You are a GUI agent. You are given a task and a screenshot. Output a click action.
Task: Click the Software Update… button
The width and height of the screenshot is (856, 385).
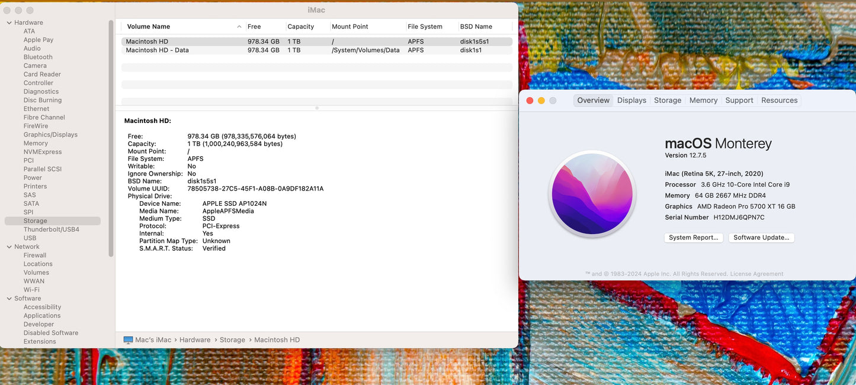761,238
